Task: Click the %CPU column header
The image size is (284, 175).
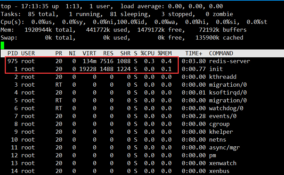Action: click(x=147, y=53)
